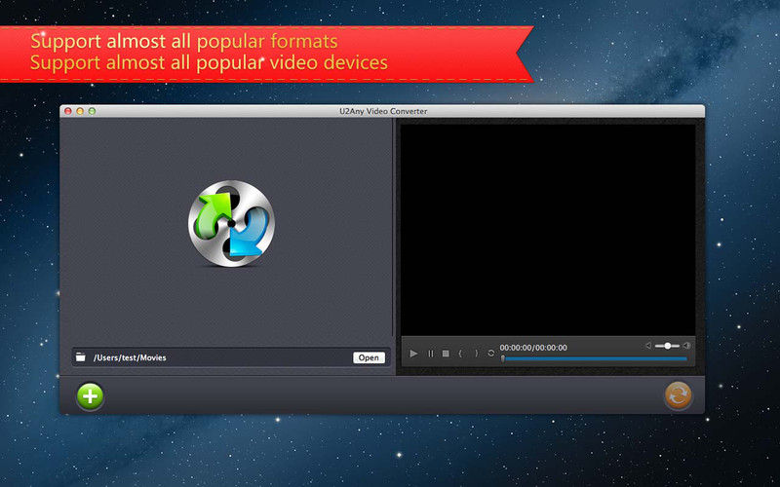Screen dimensions: 780x487
Task: Add a file with green plus button
Action: [90, 396]
